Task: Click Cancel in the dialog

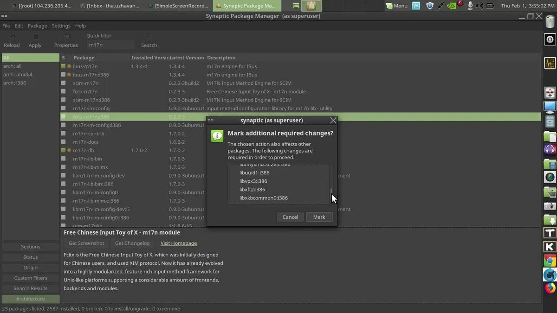Action: click(291, 217)
